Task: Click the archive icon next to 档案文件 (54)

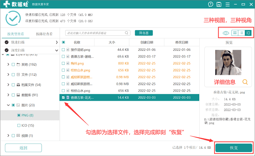Action: pos(18,85)
